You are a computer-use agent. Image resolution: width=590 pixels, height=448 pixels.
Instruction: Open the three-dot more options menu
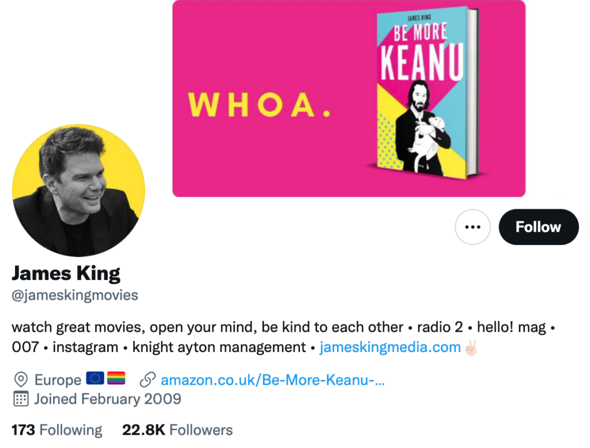point(472,227)
